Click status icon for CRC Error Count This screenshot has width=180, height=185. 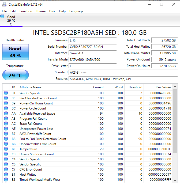tap(6, 169)
